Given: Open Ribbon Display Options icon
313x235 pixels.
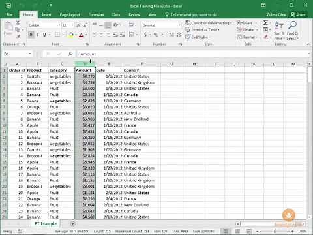Looking at the screenshot, I should [263, 5].
